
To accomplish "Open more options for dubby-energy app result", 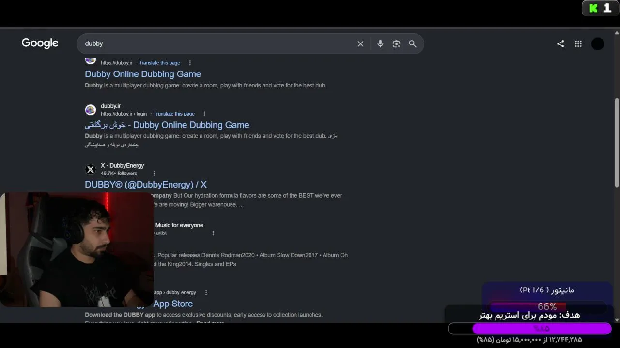I will pyautogui.click(x=206, y=292).
